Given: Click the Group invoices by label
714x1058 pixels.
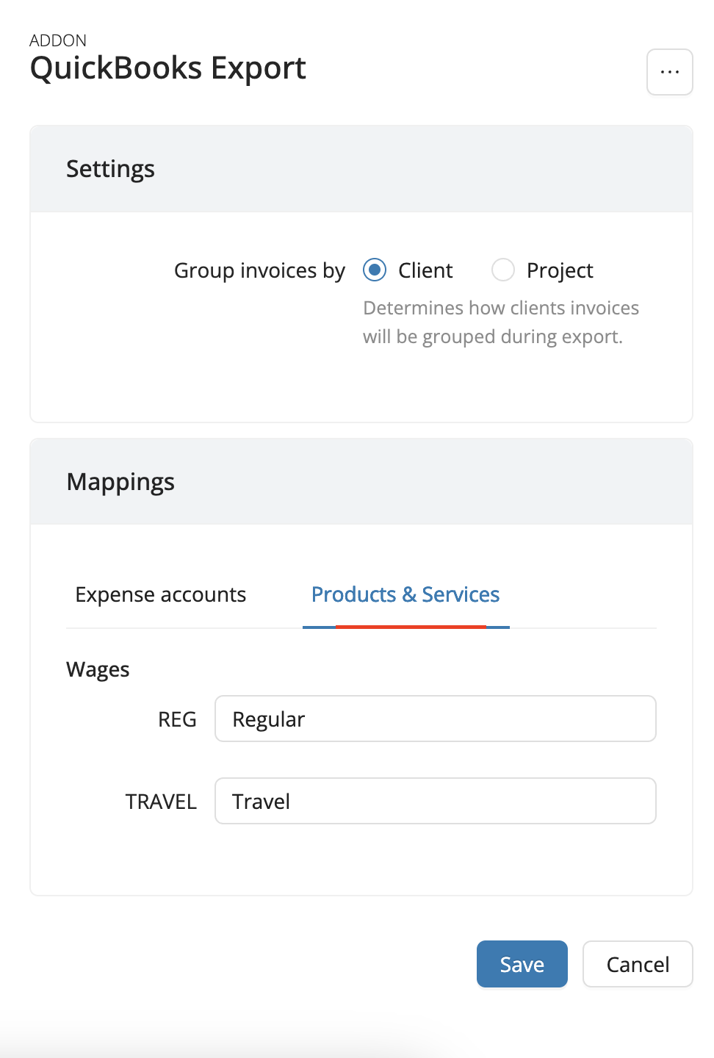Looking at the screenshot, I should pyautogui.click(x=259, y=270).
